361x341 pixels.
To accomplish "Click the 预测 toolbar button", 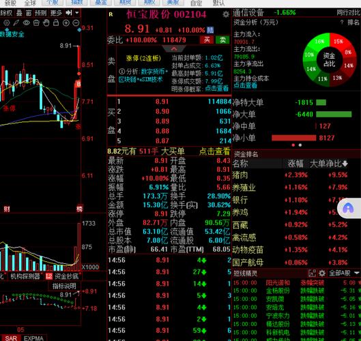I will pyautogui.click(x=41, y=13).
